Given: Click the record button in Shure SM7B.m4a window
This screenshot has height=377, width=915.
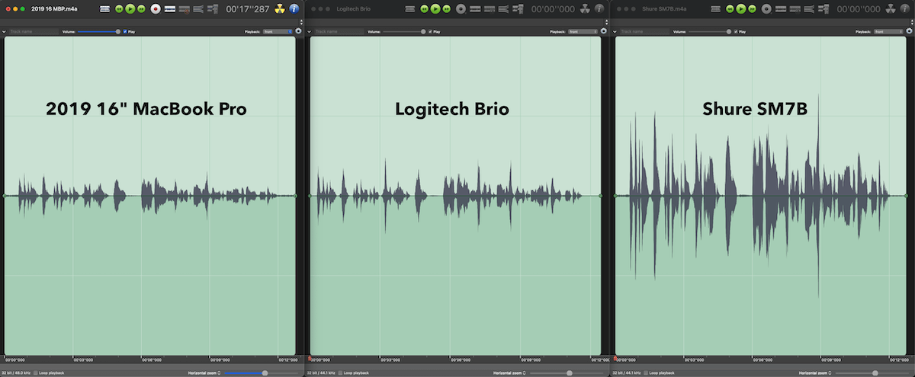Looking at the screenshot, I should pos(766,9).
